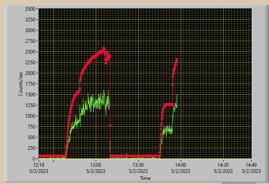The height and width of the screenshot is (184, 269).
Task: Click the 14:30 time axis label
Action: click(223, 165)
